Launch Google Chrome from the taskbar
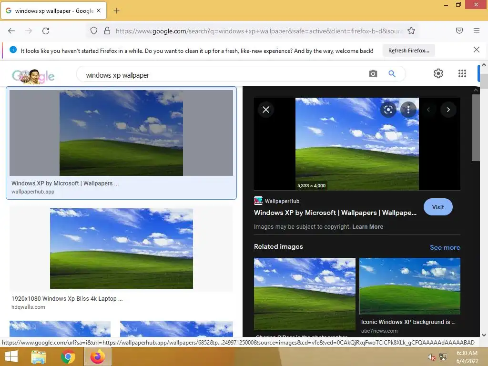 pos(68,356)
